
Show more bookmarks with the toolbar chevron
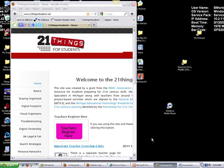point(134,20)
